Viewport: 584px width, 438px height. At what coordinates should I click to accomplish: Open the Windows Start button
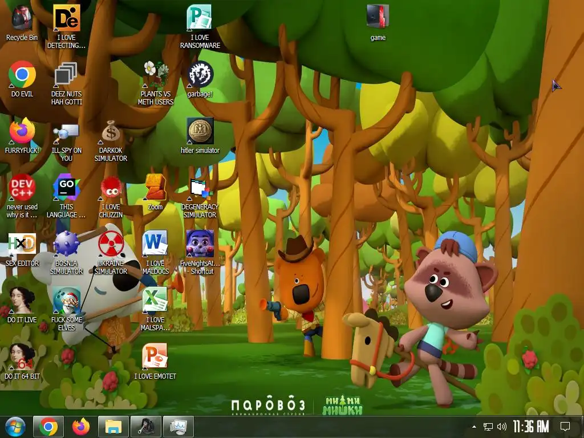tap(15, 427)
